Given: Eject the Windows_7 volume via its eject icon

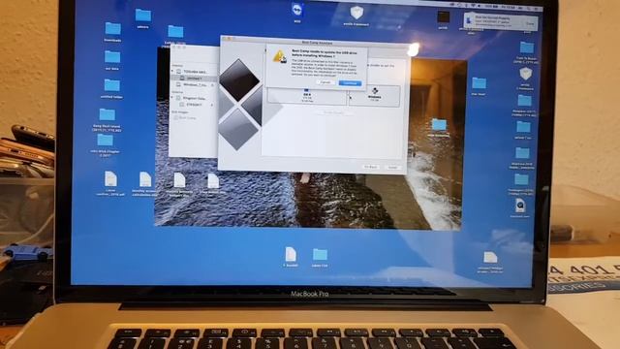Looking at the screenshot, I should (213, 85).
